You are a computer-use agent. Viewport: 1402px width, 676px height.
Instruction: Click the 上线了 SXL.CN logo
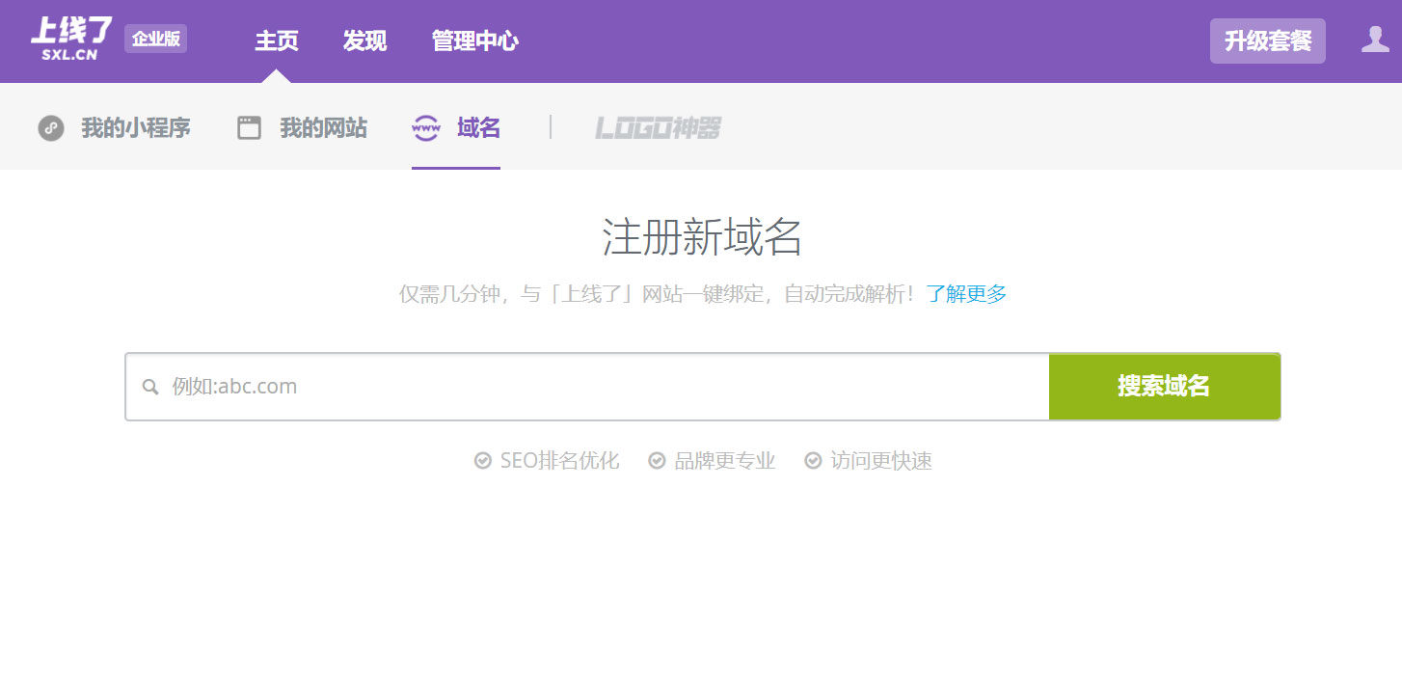[71, 40]
